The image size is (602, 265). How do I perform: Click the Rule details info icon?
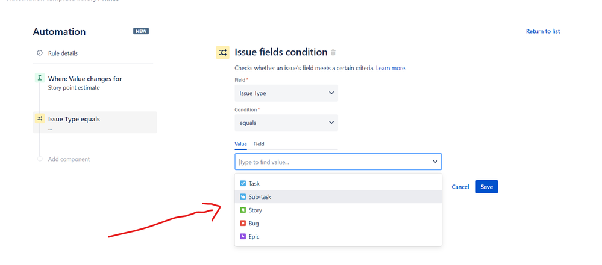(x=40, y=53)
